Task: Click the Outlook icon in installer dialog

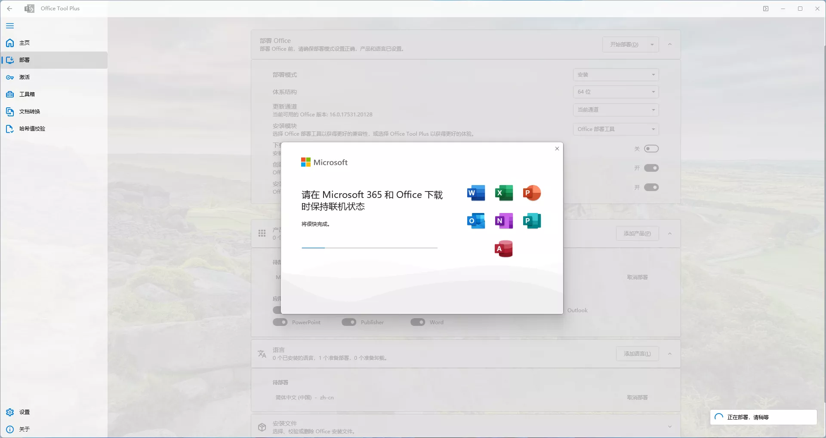Action: coord(476,221)
